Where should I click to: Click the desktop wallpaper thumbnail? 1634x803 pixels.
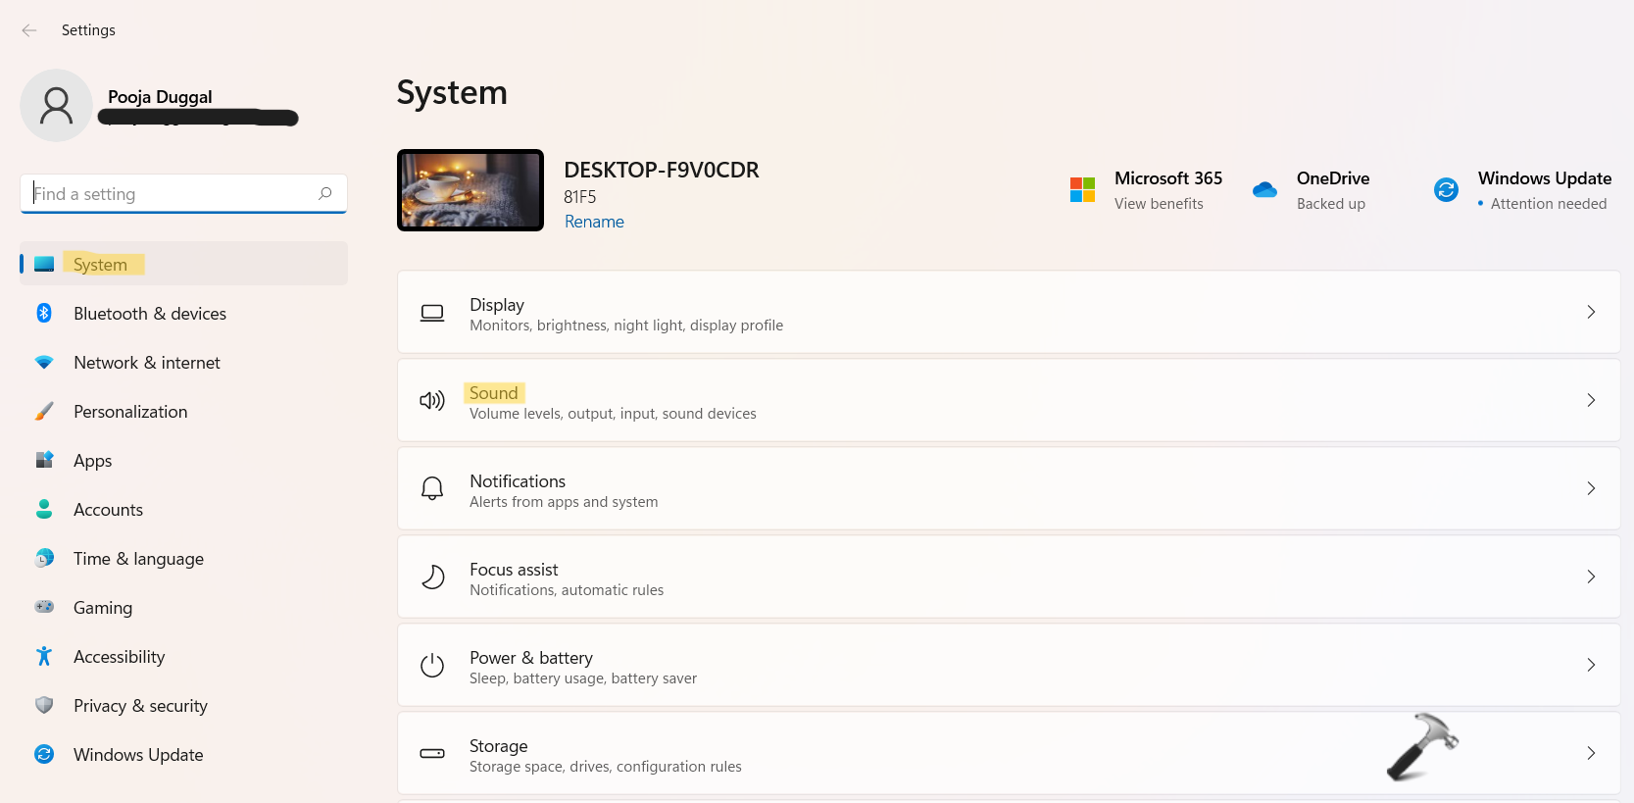point(470,190)
